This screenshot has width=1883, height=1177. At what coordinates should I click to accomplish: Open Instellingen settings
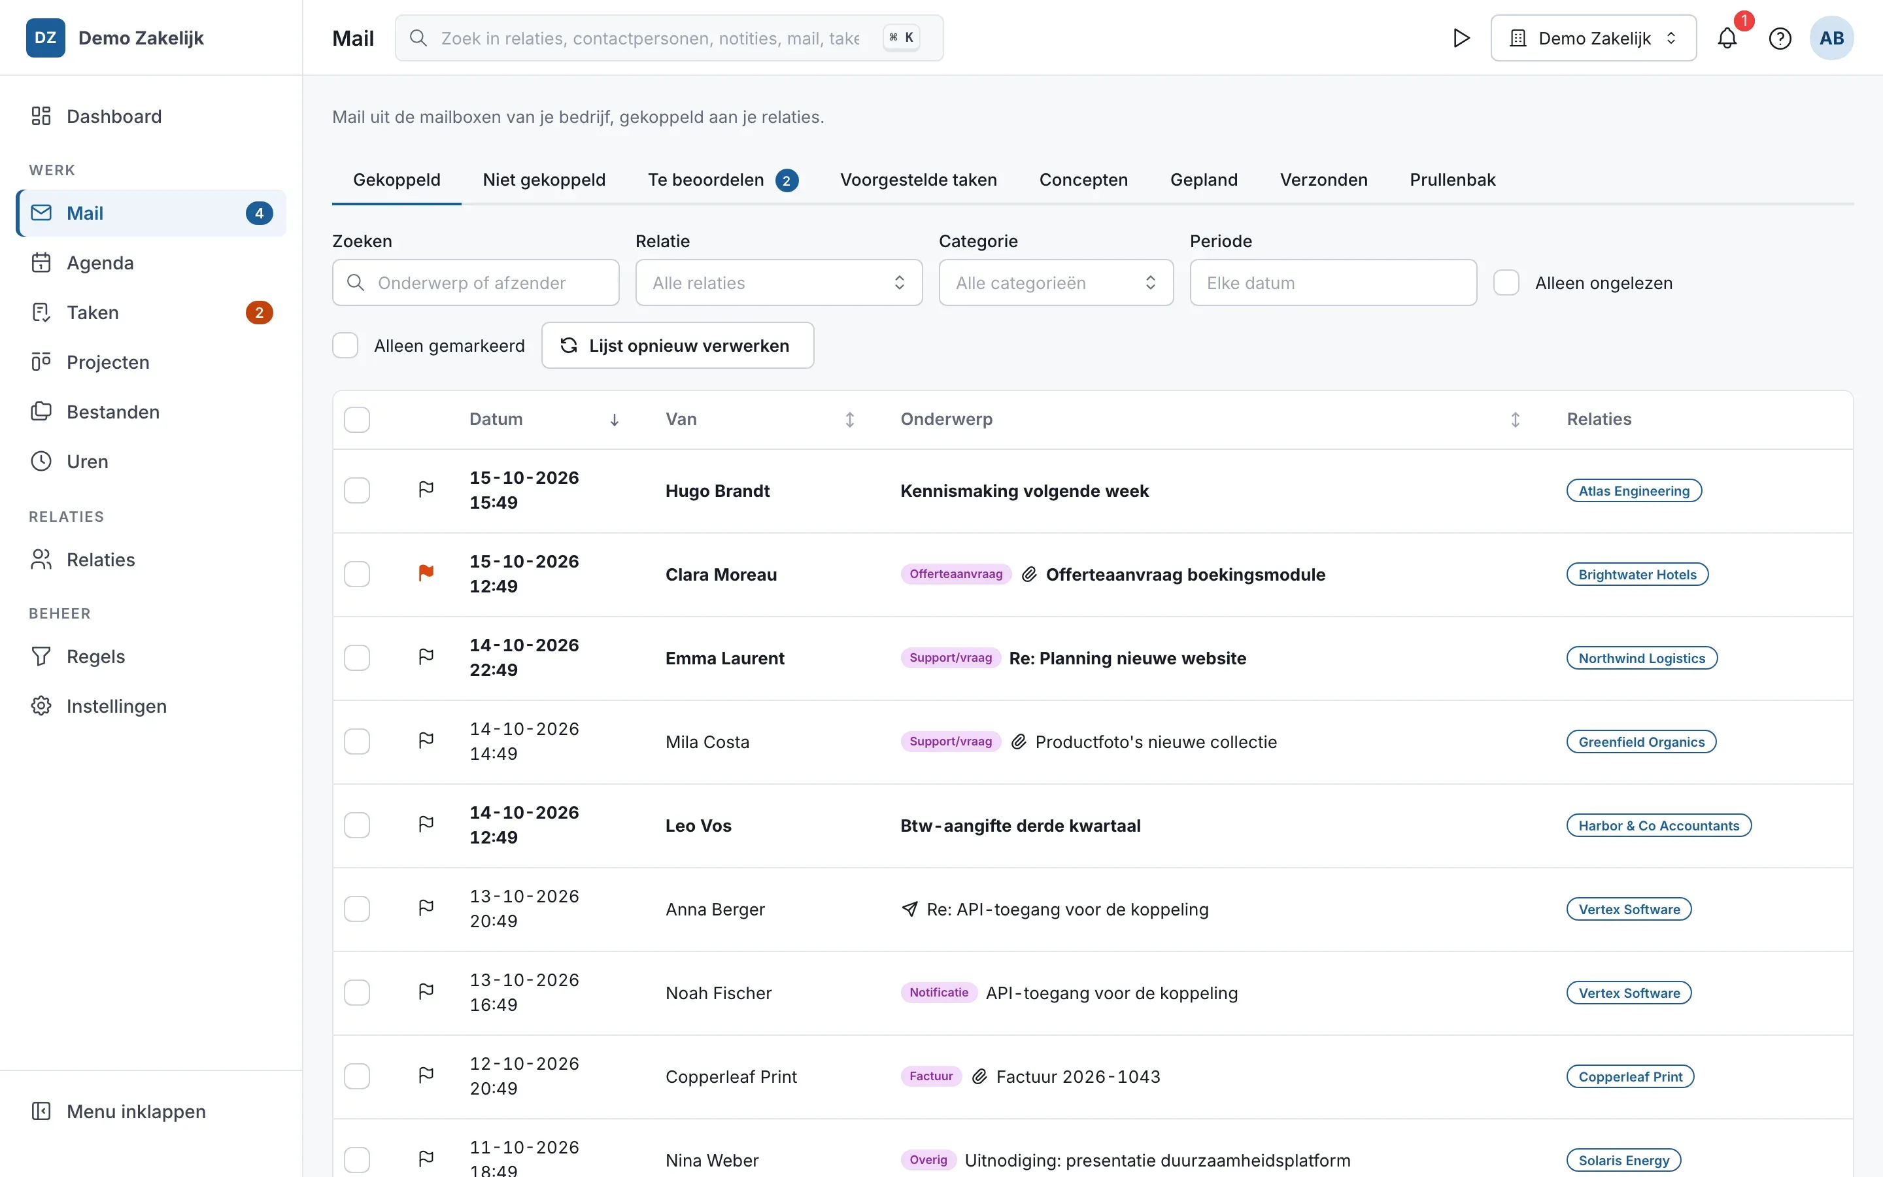point(151,706)
